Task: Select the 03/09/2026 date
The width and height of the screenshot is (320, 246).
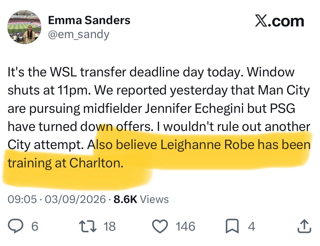Action: pos(75,199)
